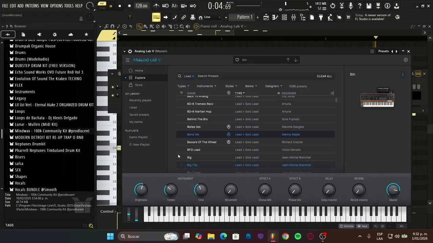Sort presets by TYPE column
Image resolution: width=433 pixels, height=243 pixels.
click(240, 93)
